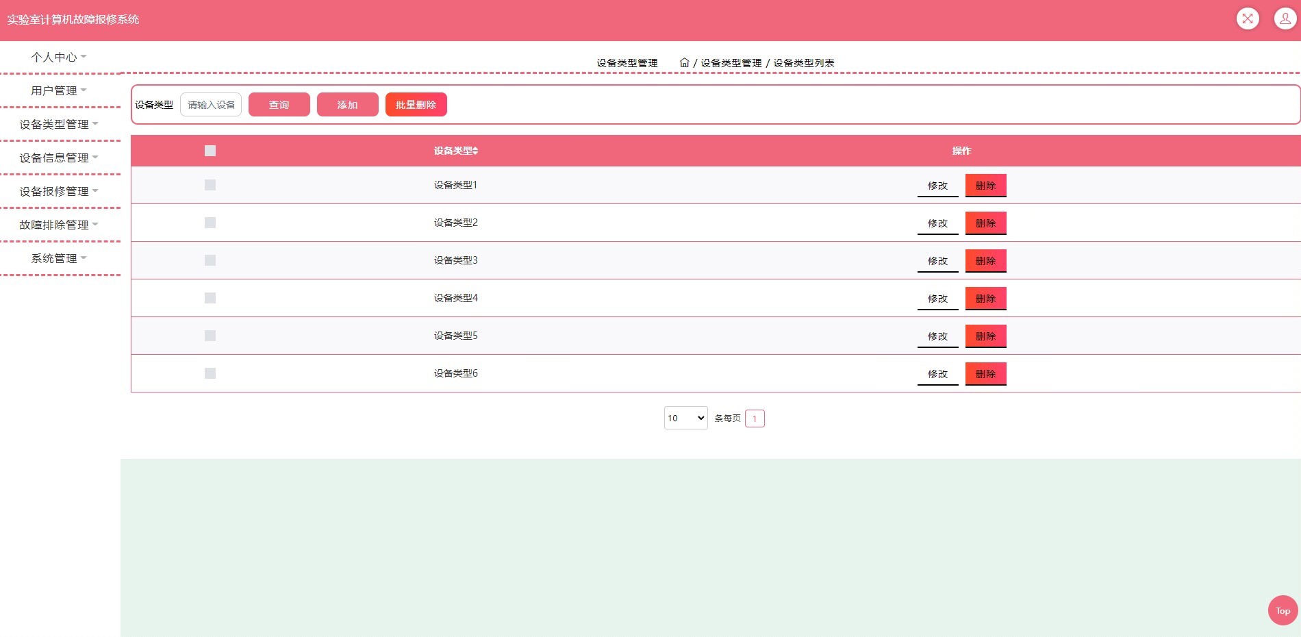The image size is (1301, 637).
Task: Expand the 系统管理 sidebar menu
Action: tap(59, 258)
